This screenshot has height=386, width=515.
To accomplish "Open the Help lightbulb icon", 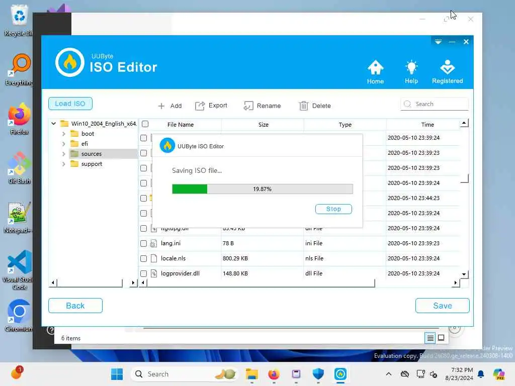I will pos(411,72).
